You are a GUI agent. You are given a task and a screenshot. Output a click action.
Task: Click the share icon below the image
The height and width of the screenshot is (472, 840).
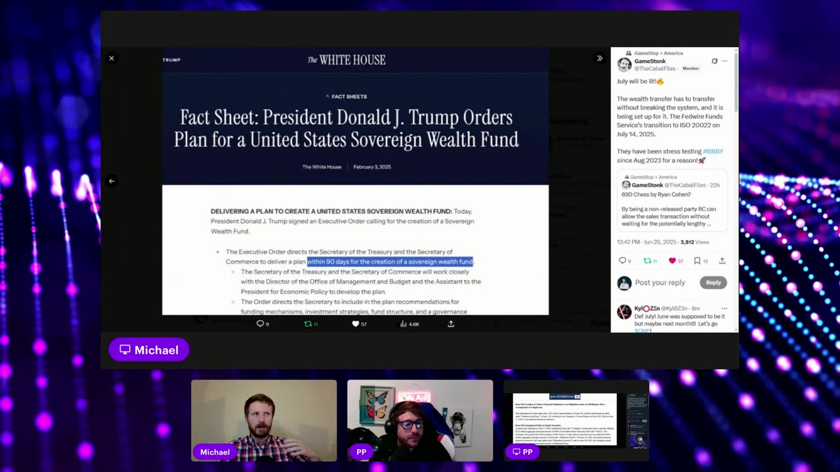pyautogui.click(x=451, y=324)
